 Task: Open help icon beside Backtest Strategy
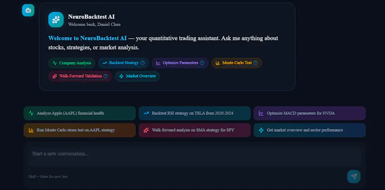pos(142,63)
